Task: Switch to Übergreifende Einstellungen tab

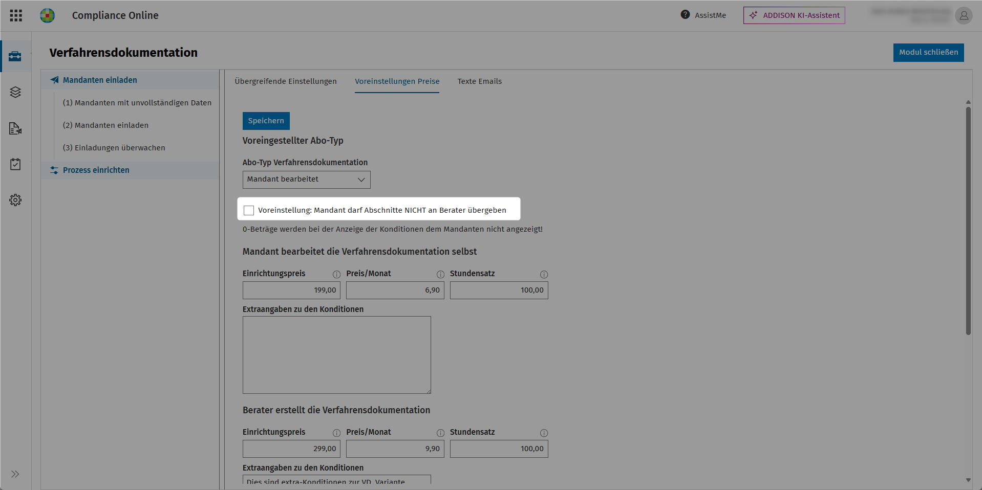Action: point(286,81)
